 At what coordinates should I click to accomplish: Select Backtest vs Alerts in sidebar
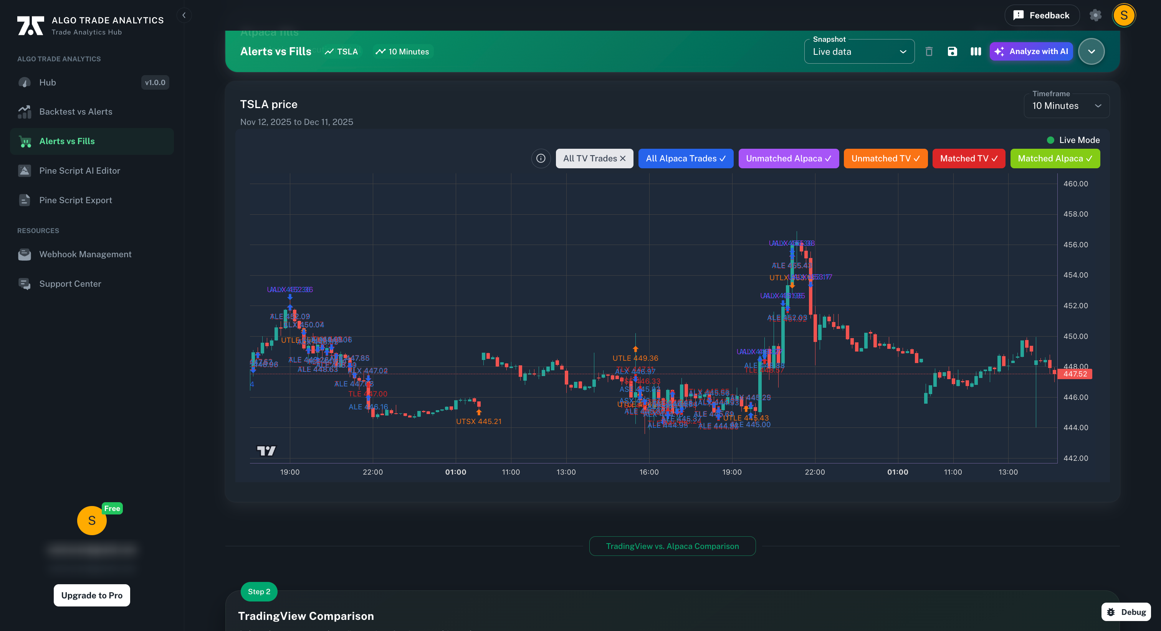pos(75,111)
